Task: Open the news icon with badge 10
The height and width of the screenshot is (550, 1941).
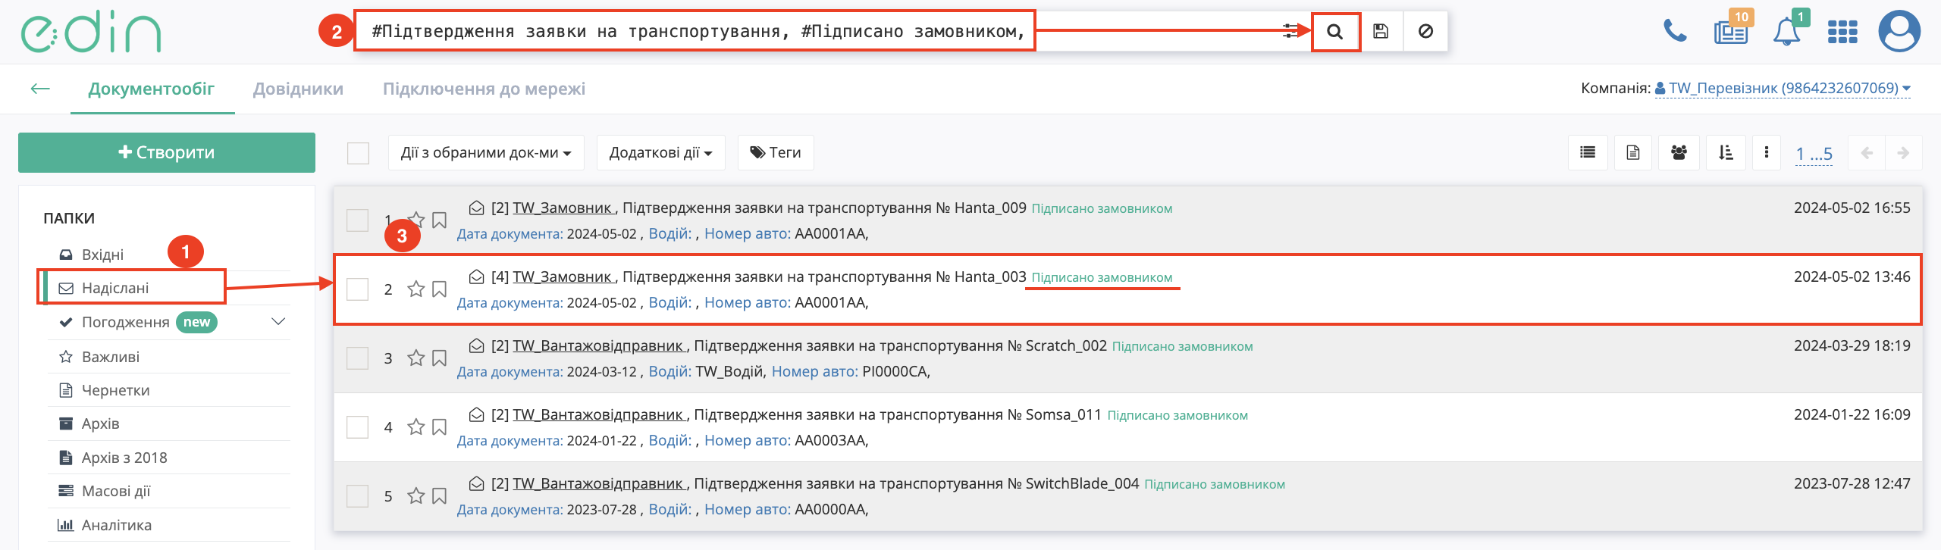Action: pyautogui.click(x=1731, y=32)
